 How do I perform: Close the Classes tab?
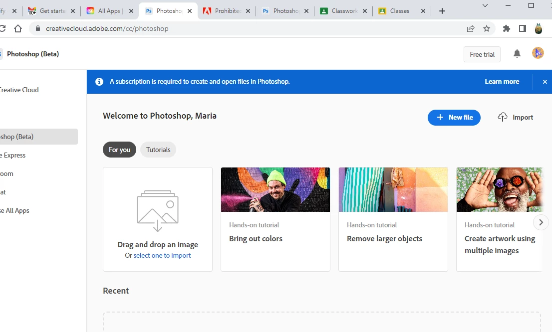(x=423, y=11)
